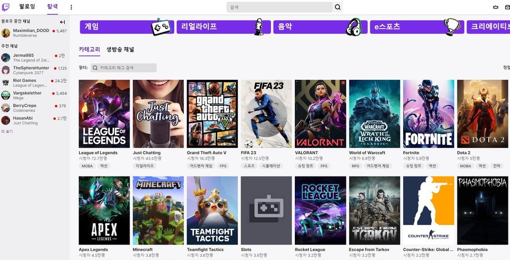
Task: Open FIFA 23 cover image
Action: click(x=266, y=114)
